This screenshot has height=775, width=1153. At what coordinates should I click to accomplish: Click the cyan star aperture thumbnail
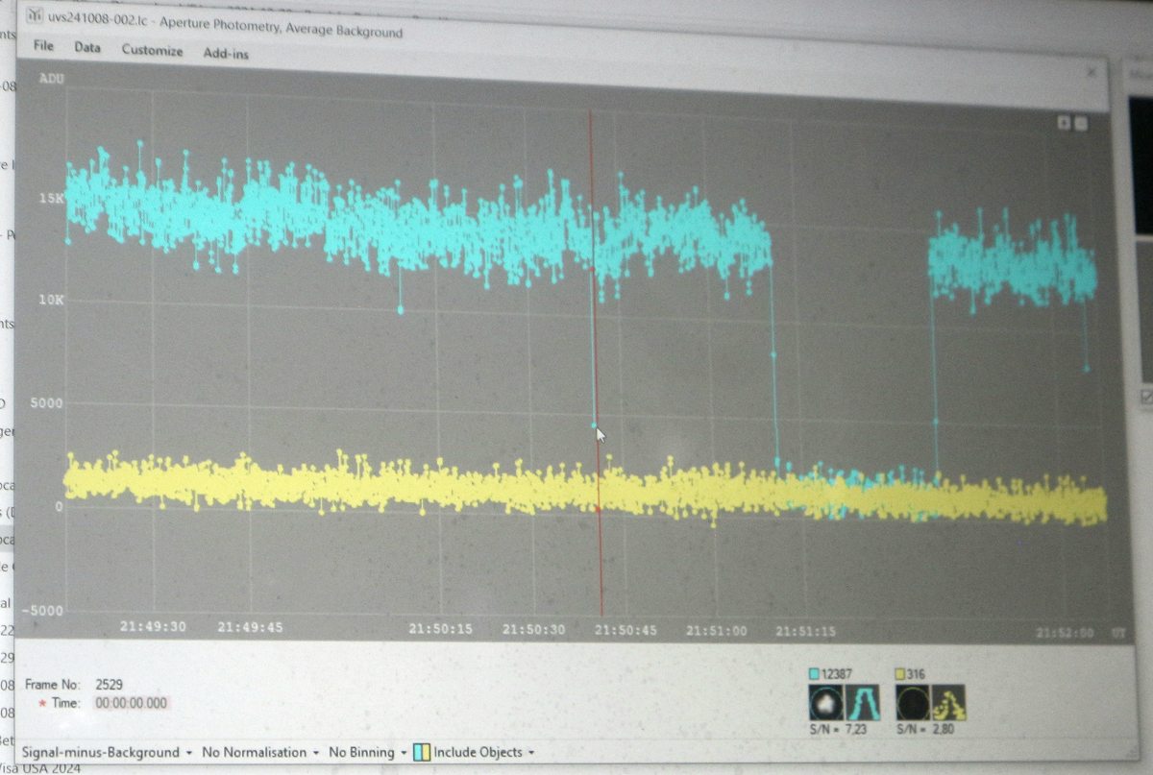click(x=823, y=703)
